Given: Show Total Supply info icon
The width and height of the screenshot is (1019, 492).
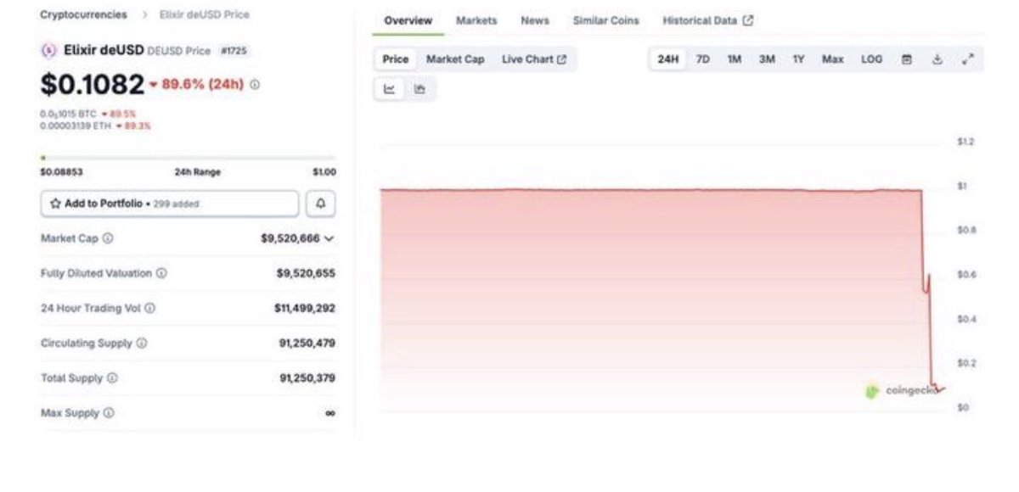Looking at the screenshot, I should click(x=112, y=378).
